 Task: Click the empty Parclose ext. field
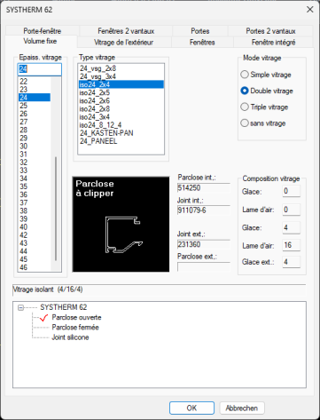point(203,266)
